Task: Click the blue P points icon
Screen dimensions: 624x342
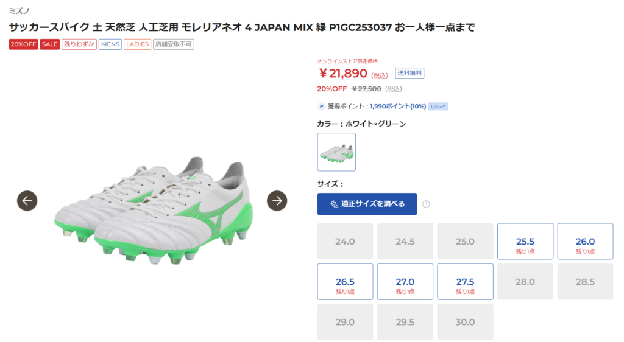Action: [x=322, y=106]
